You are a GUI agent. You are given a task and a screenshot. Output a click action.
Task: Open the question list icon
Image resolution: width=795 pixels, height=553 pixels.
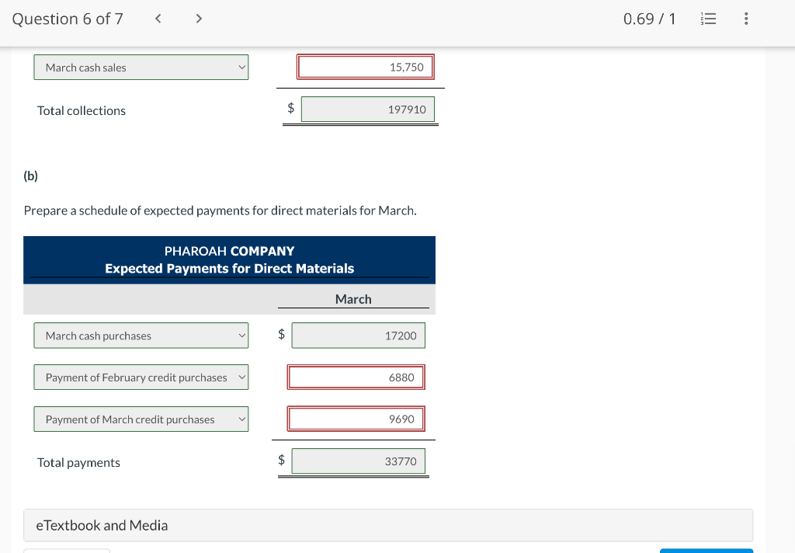point(708,19)
